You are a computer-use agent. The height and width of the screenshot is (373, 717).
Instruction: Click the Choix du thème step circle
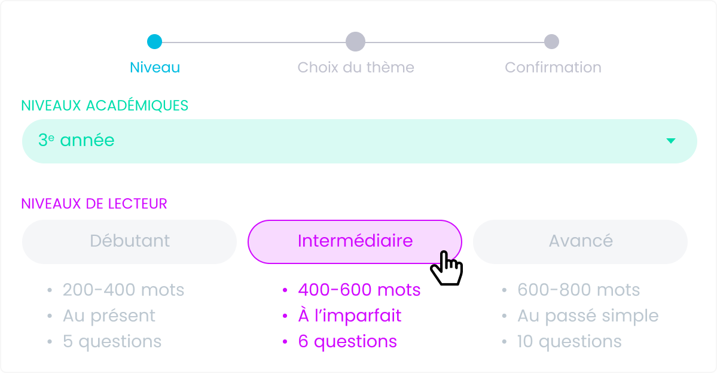click(x=355, y=42)
